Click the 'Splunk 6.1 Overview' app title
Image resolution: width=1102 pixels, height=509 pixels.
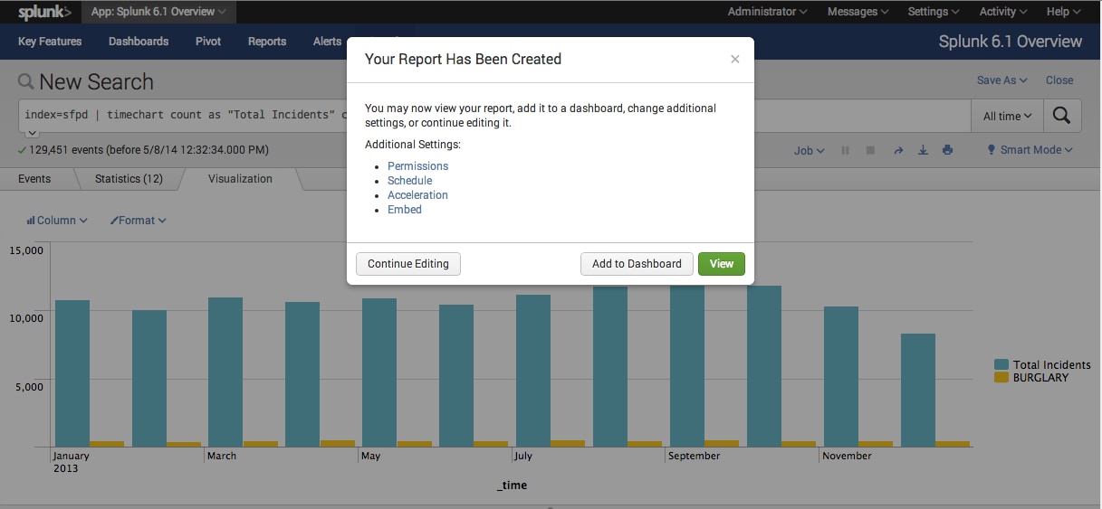pyautogui.click(x=1011, y=42)
